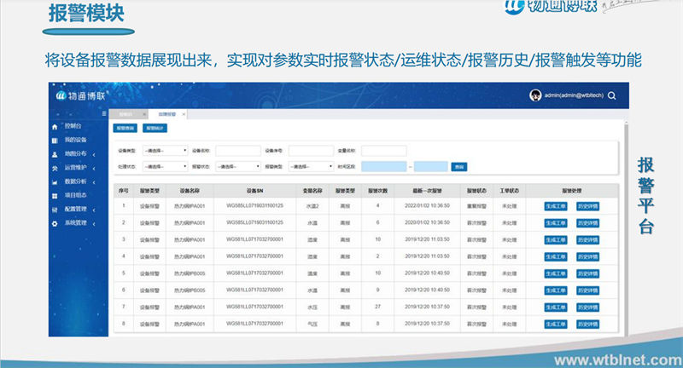Click the 项目组态 grid icon in sidebar
Image resolution: width=683 pixels, height=368 pixels.
(x=55, y=195)
